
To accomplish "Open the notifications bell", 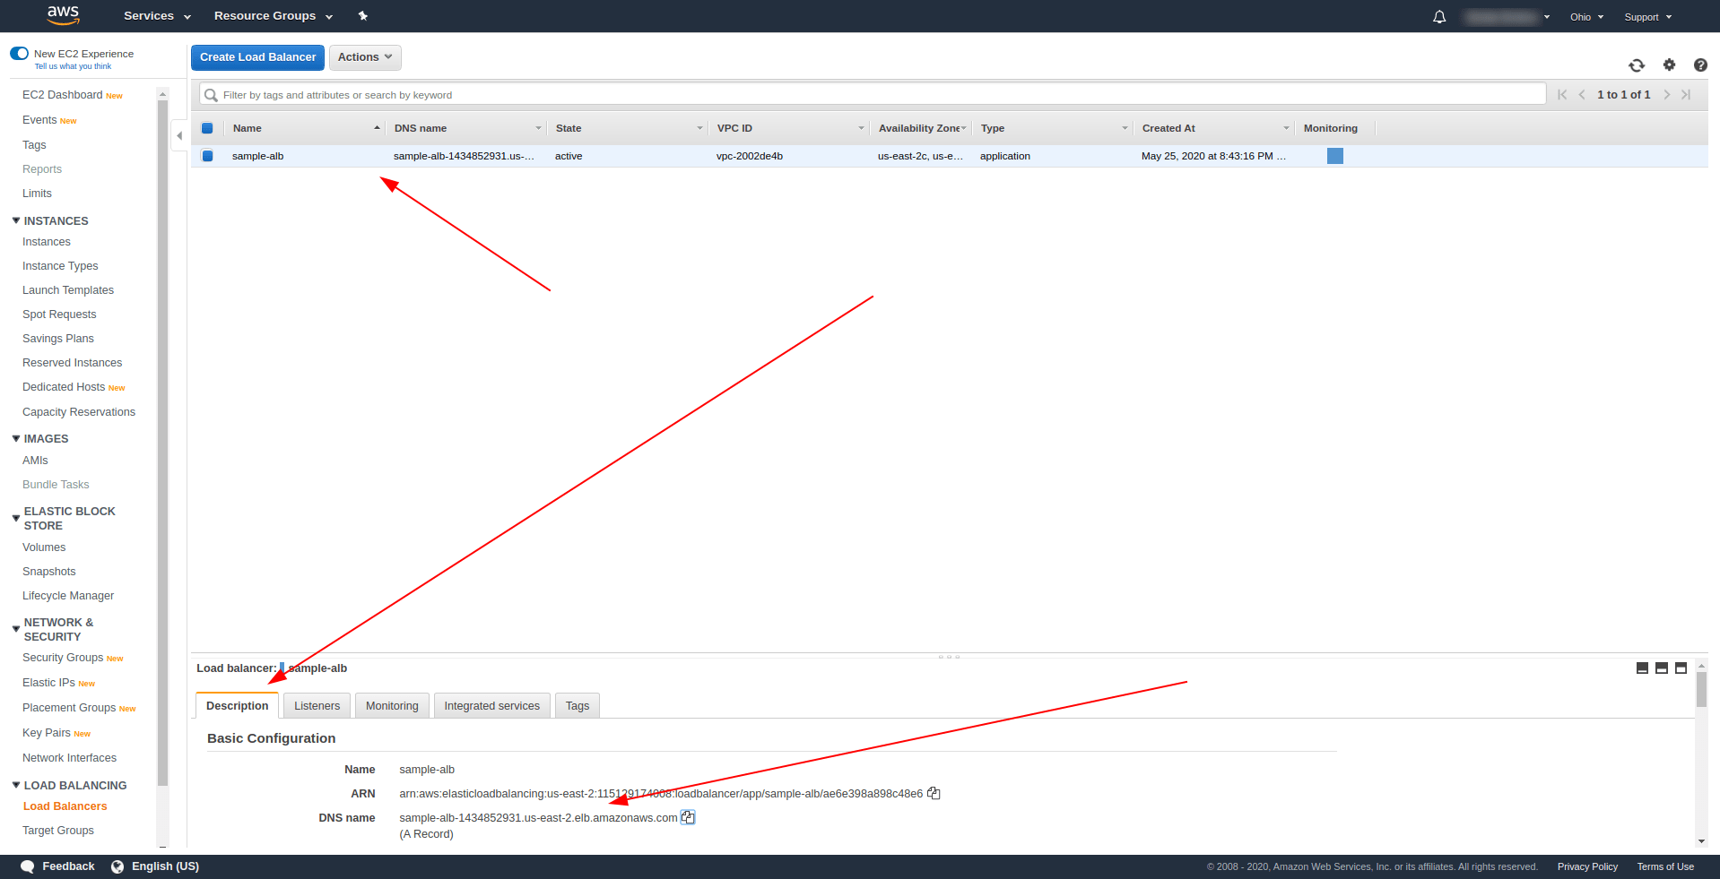I will pyautogui.click(x=1438, y=16).
